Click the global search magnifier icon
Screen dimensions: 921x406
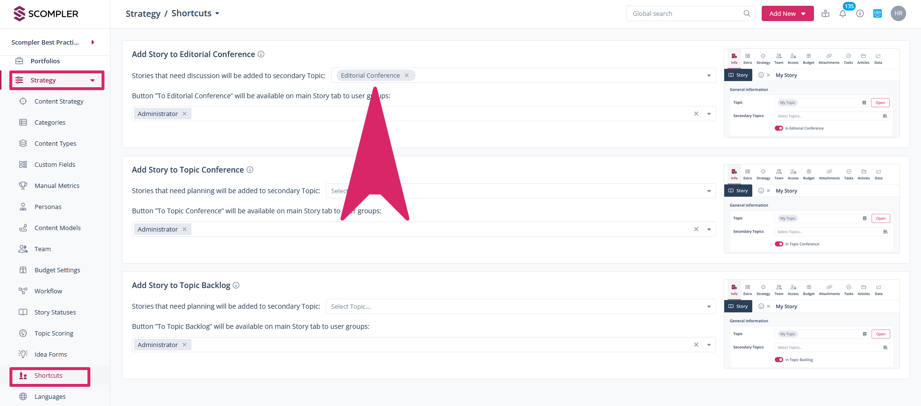click(x=747, y=13)
